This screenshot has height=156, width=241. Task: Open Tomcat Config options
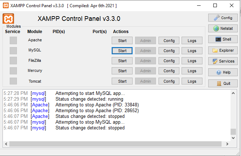pos(169,81)
